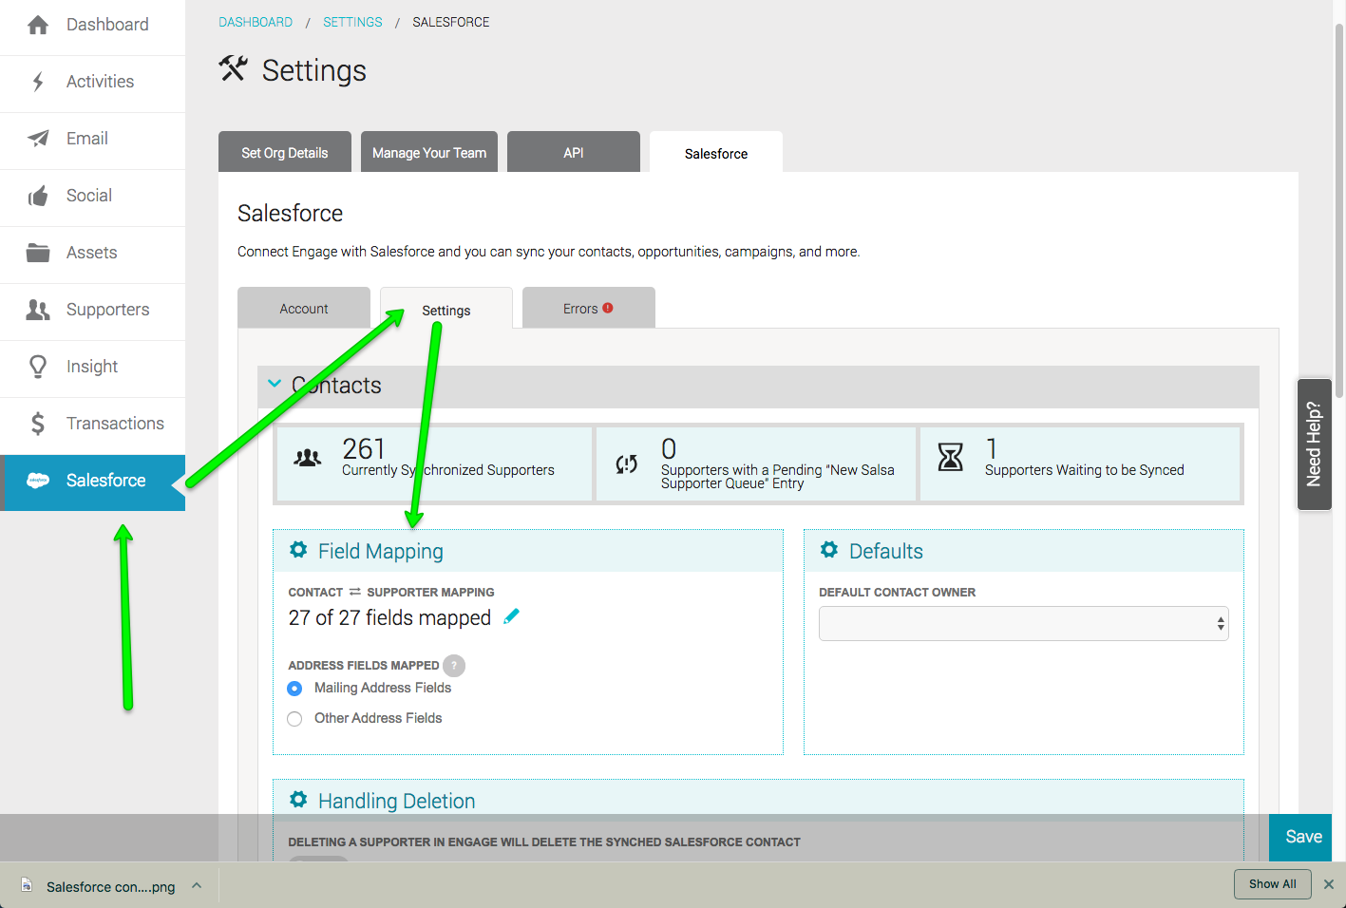Screen dimensions: 1346x908
Task: Click the help question mark beside Address Fields Mapped
Action: (x=454, y=666)
